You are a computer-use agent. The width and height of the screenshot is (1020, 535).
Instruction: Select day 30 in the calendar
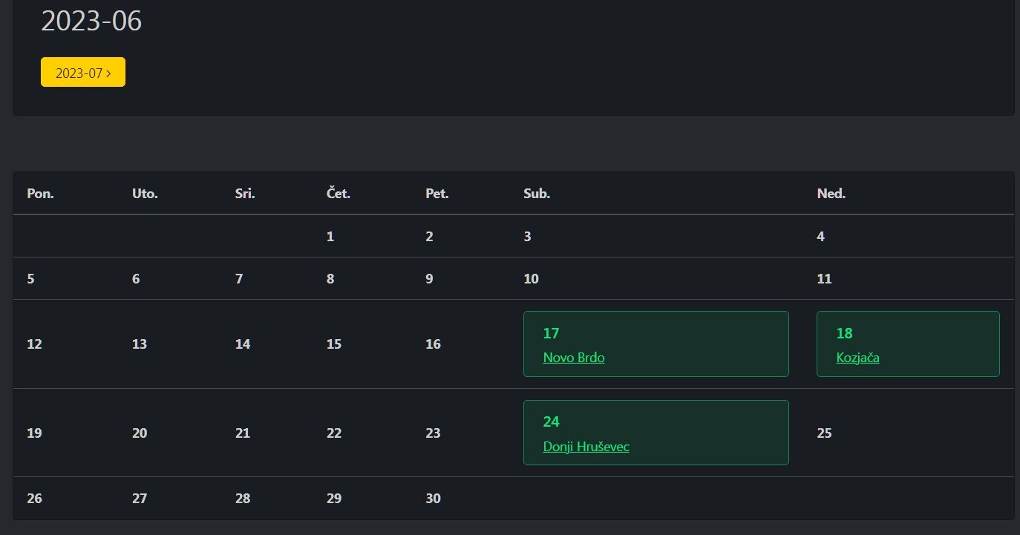click(433, 499)
